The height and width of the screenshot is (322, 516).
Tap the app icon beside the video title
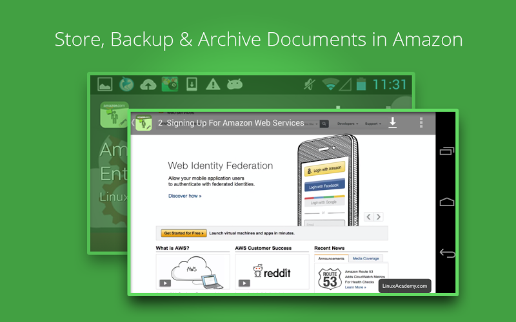coord(143,123)
